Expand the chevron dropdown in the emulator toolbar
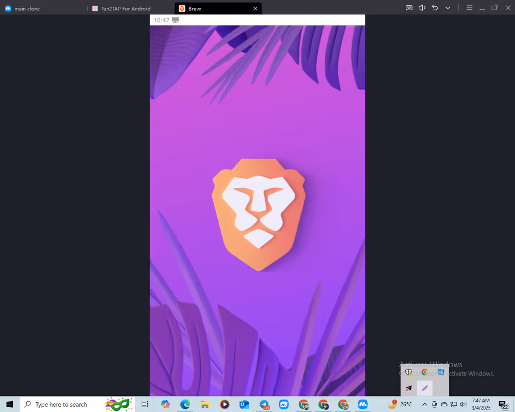 coord(448,8)
